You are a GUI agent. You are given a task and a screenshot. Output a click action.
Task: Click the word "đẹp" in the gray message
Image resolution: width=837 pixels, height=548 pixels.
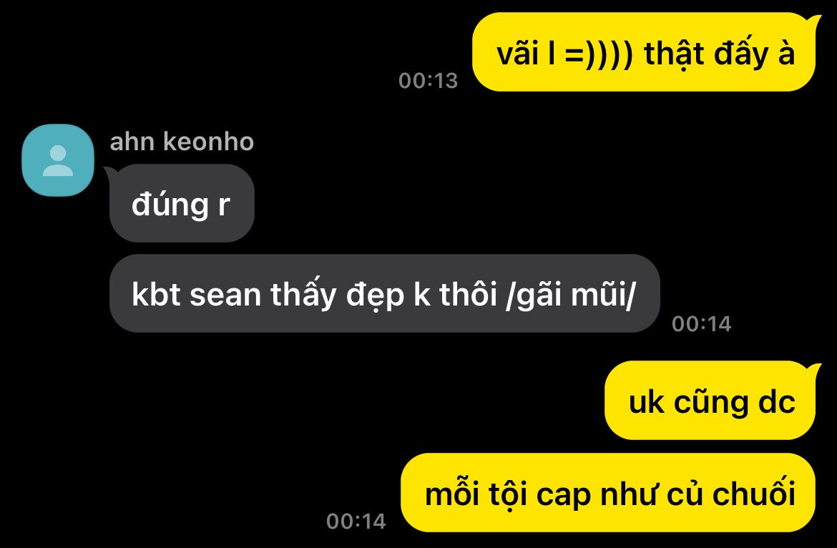point(375,295)
